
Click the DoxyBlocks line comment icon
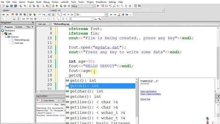point(44,14)
